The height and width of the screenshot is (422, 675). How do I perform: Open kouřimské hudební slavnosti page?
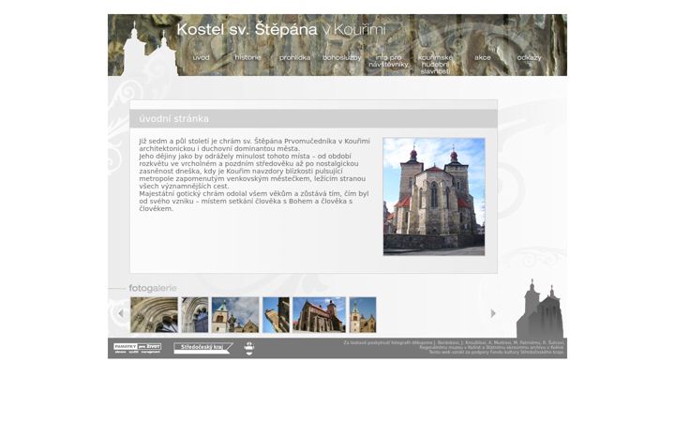pos(435,64)
